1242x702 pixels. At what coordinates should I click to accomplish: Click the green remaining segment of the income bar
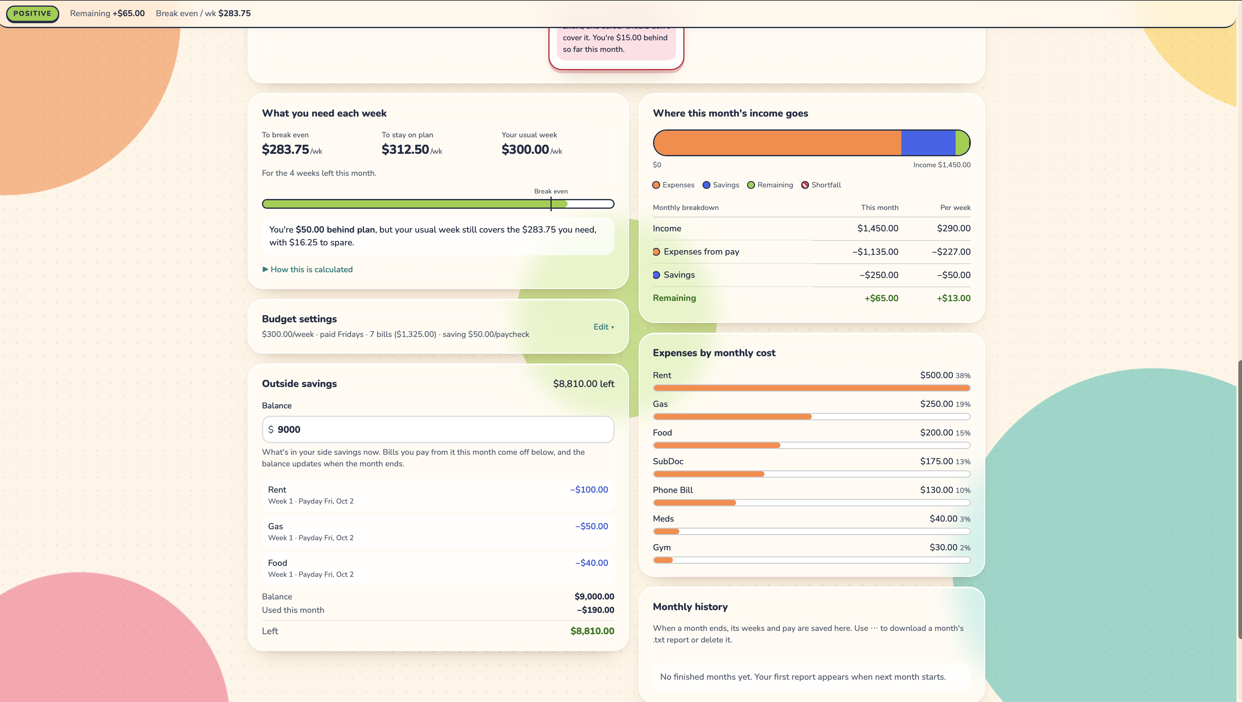tap(962, 143)
